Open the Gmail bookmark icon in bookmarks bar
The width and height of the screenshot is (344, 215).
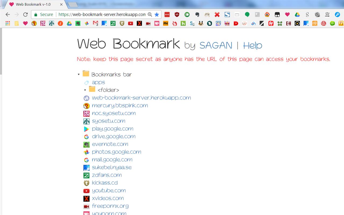95,23
